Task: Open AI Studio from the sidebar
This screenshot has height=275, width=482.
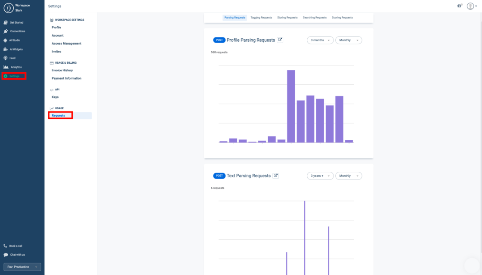Action: click(x=15, y=40)
